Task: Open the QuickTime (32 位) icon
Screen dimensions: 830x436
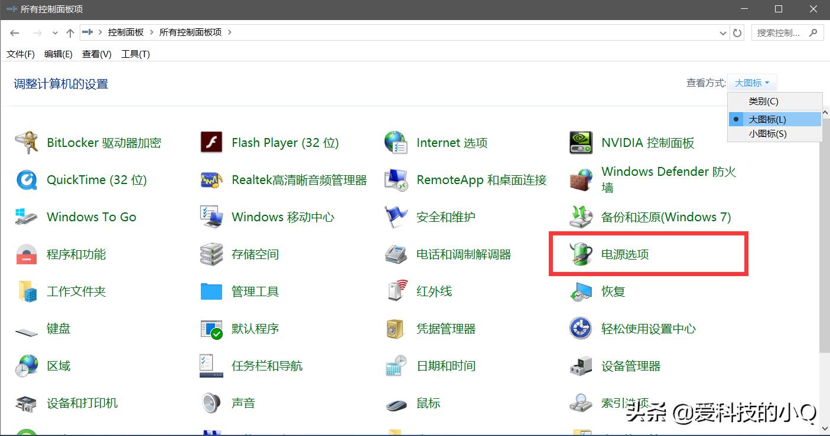Action: [27, 180]
